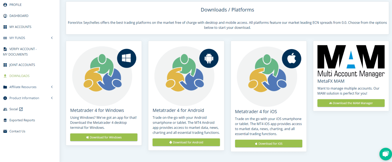392x162 pixels.
Task: Click the Contact Us envelope icon
Action: coord(5,131)
